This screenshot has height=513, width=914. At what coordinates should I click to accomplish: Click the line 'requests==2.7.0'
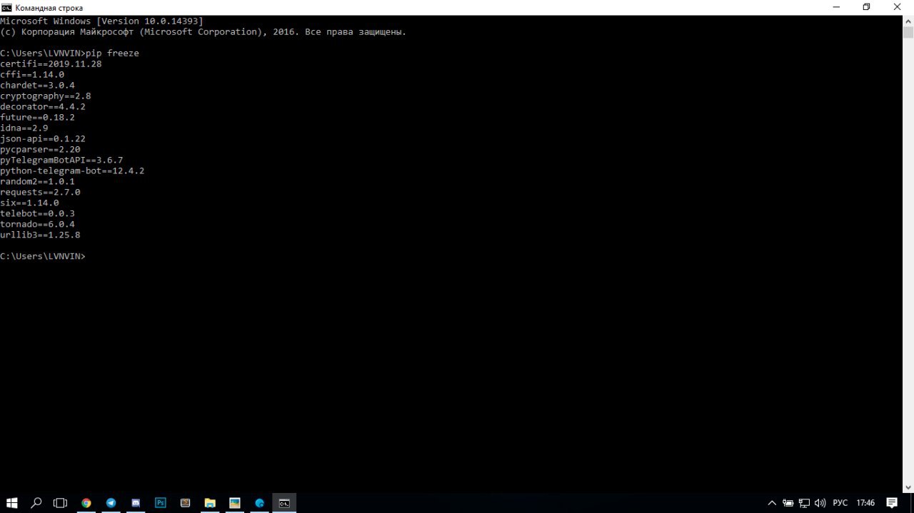coord(40,193)
